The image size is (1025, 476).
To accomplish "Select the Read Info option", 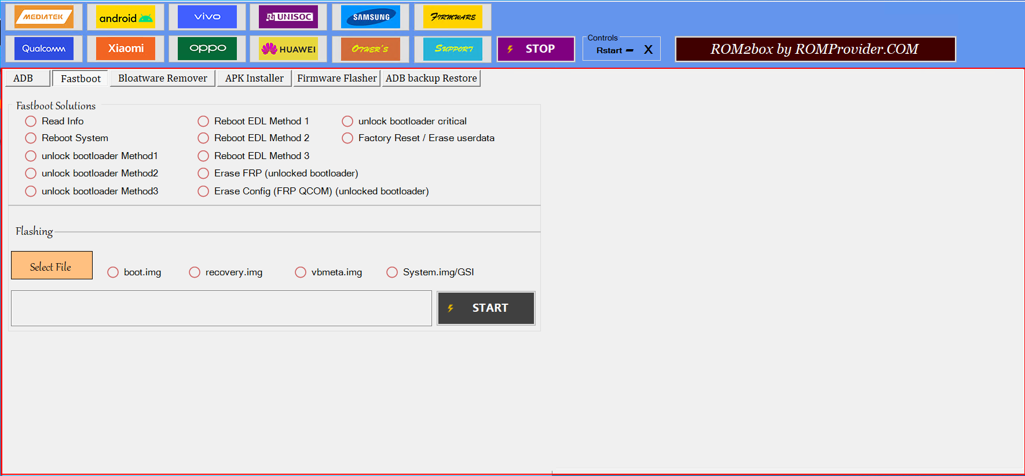I will pos(55,121).
